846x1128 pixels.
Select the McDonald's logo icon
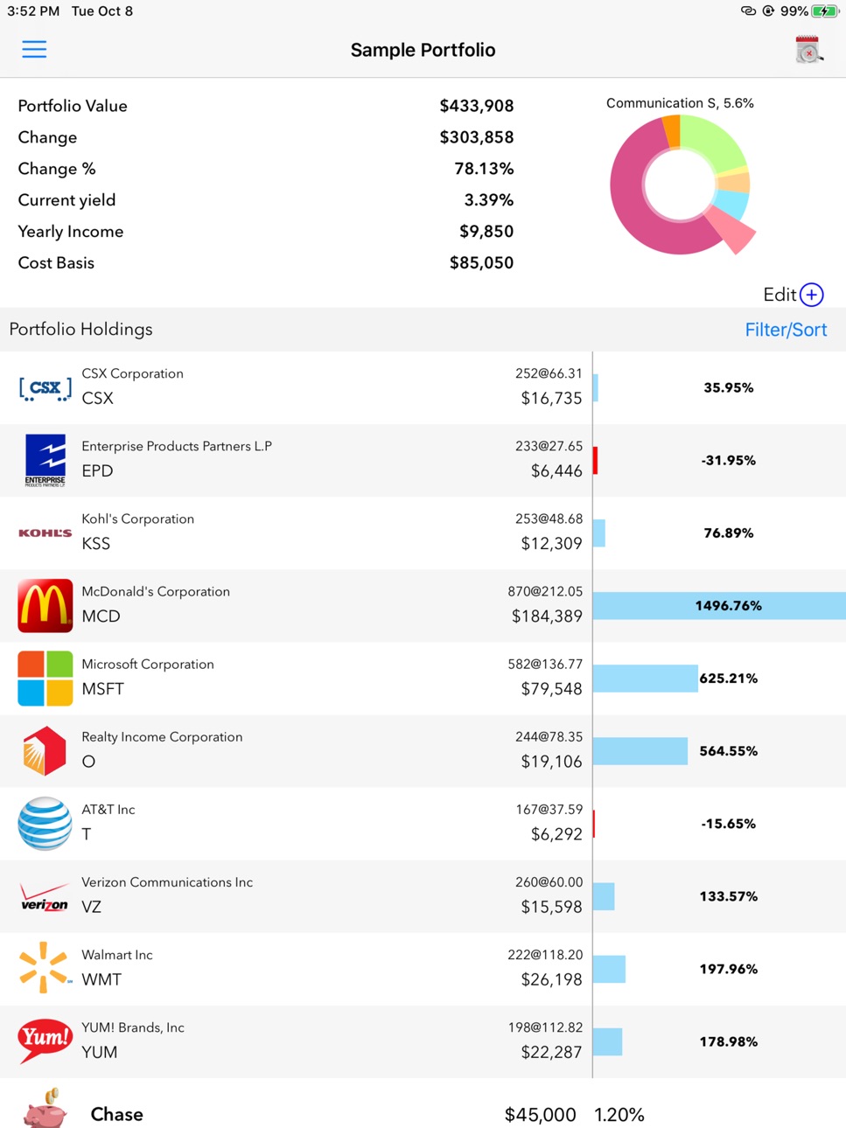[45, 605]
